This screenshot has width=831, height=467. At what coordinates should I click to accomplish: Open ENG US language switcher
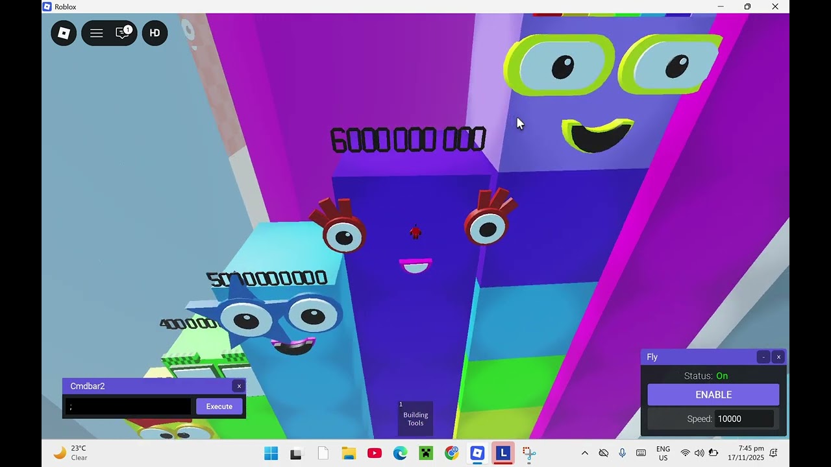click(663, 453)
